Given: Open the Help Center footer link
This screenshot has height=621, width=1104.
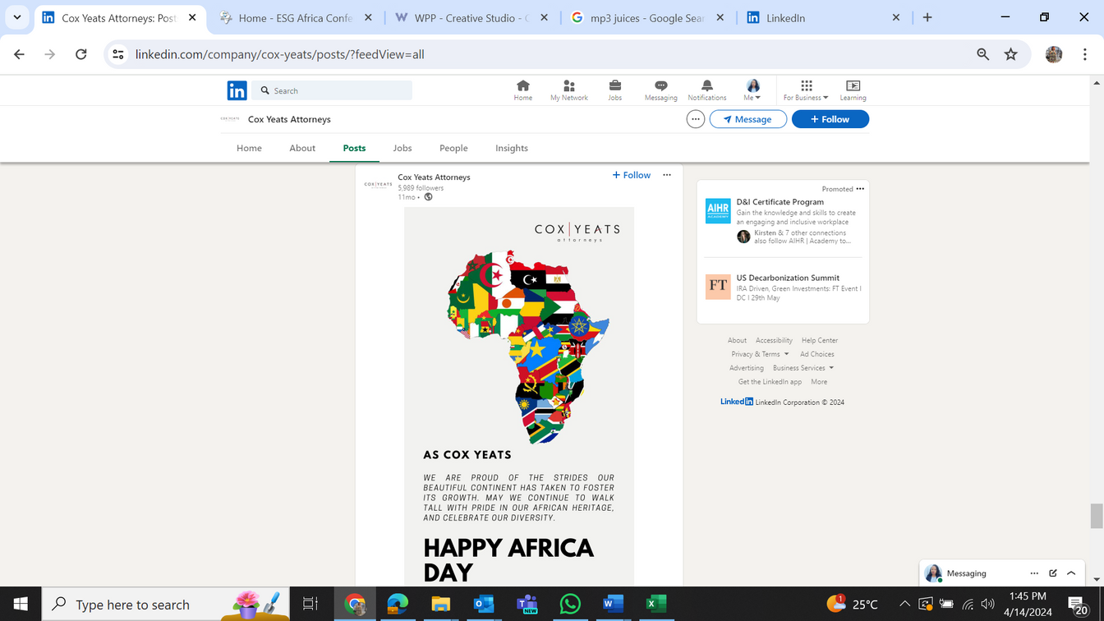Looking at the screenshot, I should pos(820,340).
